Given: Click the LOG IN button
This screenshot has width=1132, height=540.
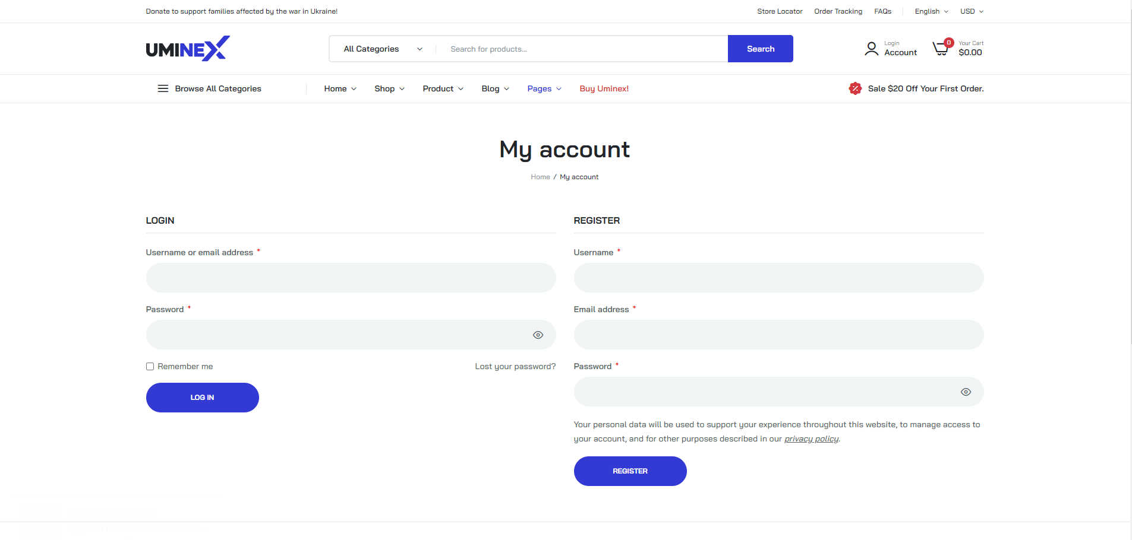Looking at the screenshot, I should (203, 398).
